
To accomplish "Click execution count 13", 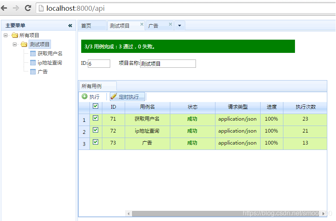I will pyautogui.click(x=305, y=143).
